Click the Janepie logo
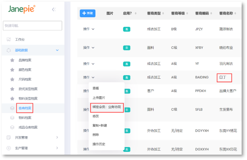 (22, 9)
